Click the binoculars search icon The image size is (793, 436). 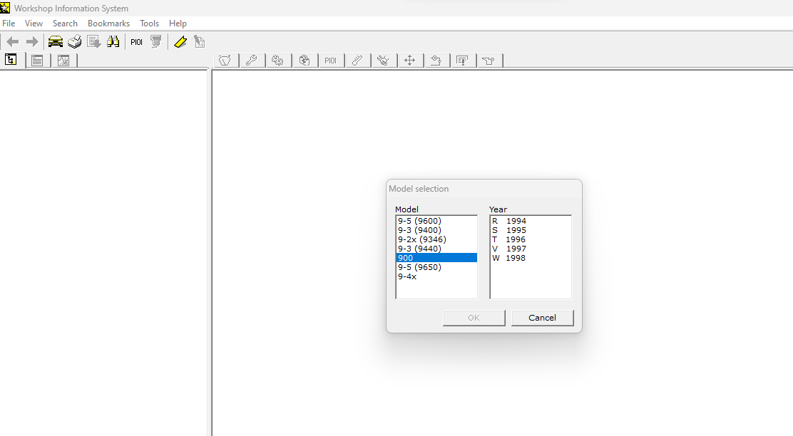click(113, 42)
